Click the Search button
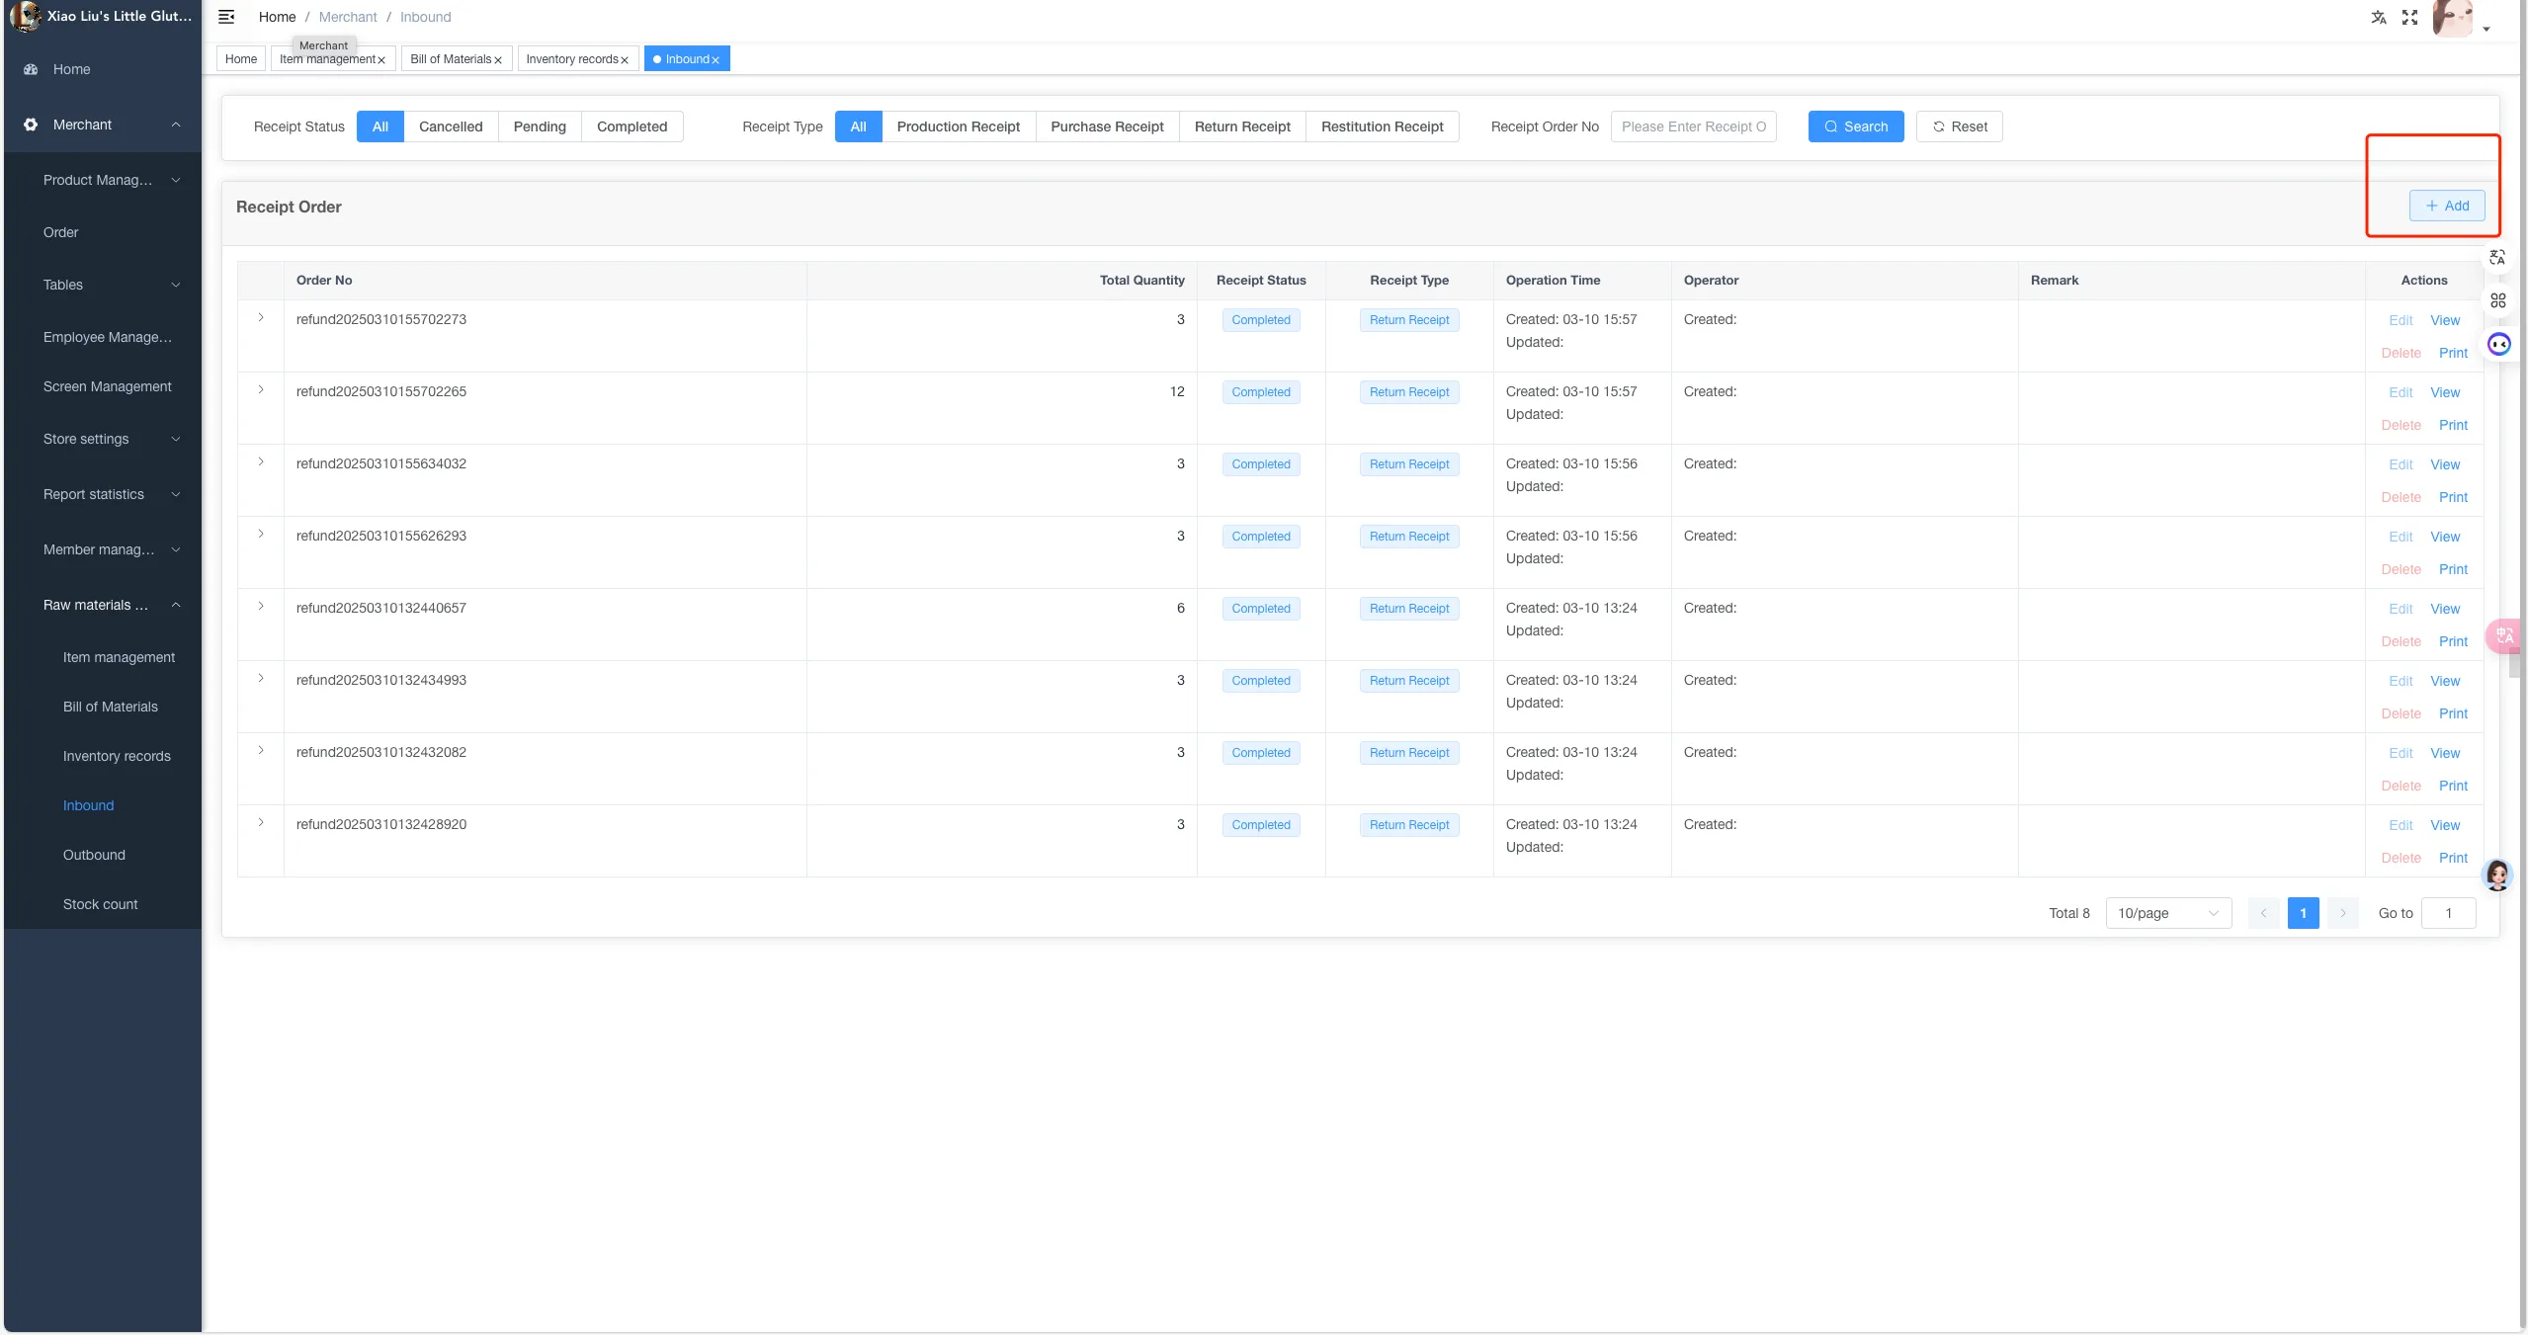The height and width of the screenshot is (1335, 2528). [x=1856, y=126]
